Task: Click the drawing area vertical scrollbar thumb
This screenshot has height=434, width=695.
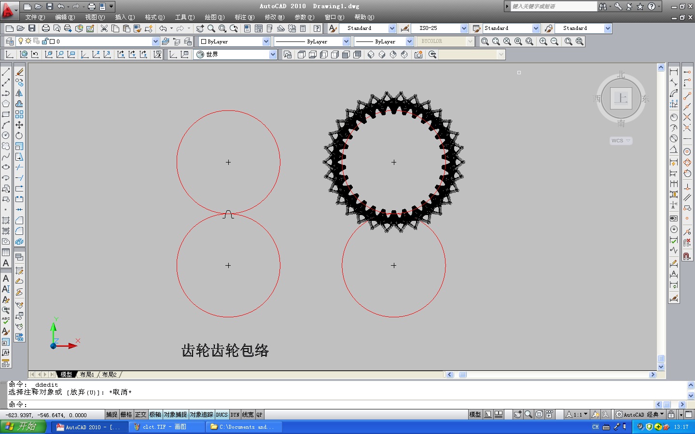Action: click(x=661, y=358)
